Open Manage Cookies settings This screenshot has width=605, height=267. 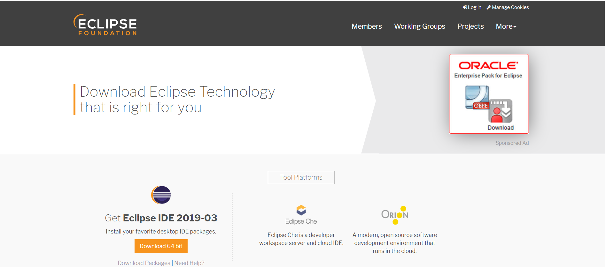pos(508,7)
